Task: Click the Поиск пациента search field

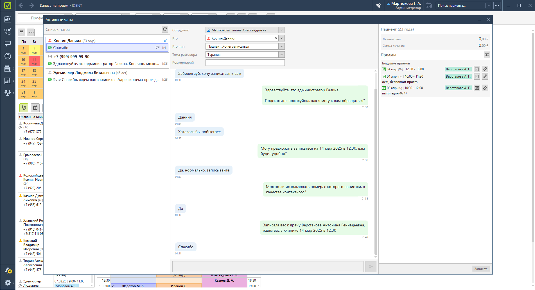Action: (461, 5)
